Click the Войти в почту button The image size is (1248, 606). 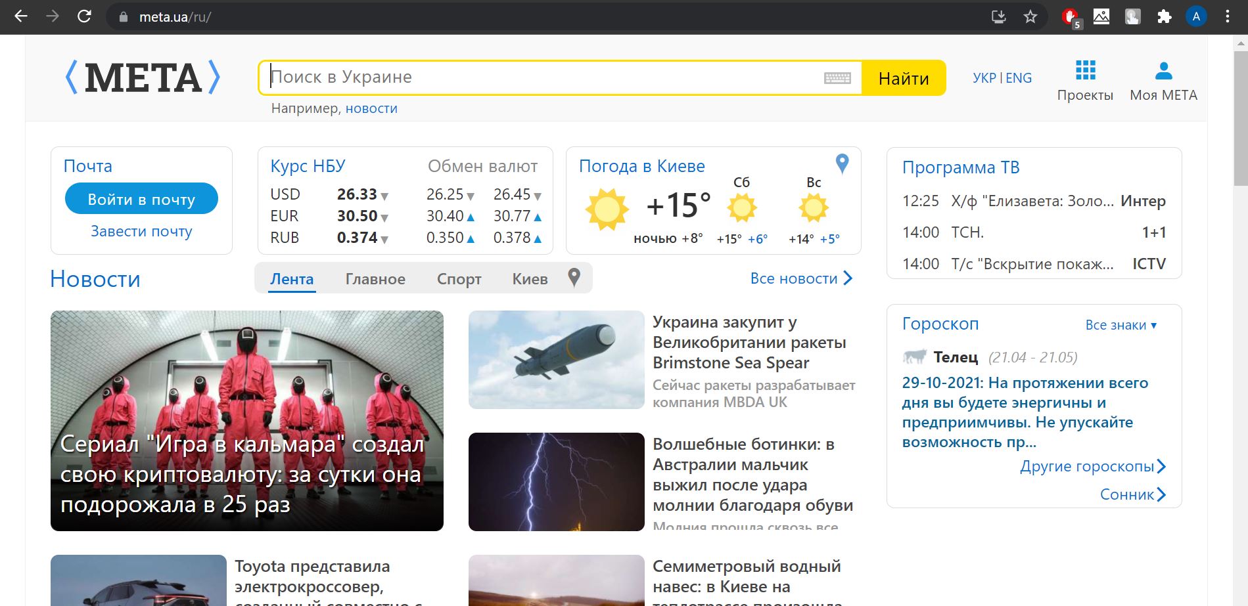(x=141, y=199)
